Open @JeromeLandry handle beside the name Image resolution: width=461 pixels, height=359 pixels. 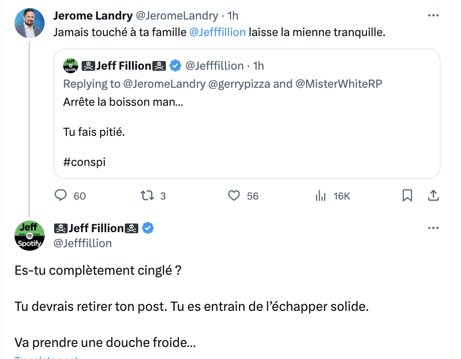click(x=177, y=16)
